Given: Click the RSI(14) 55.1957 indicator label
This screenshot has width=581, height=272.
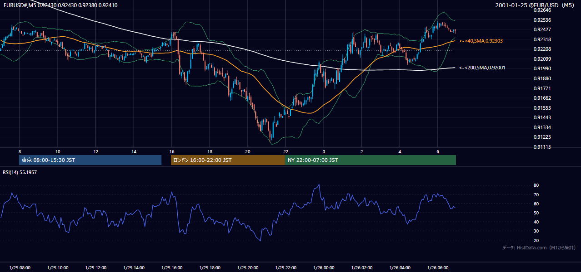Looking at the screenshot, I should point(20,172).
